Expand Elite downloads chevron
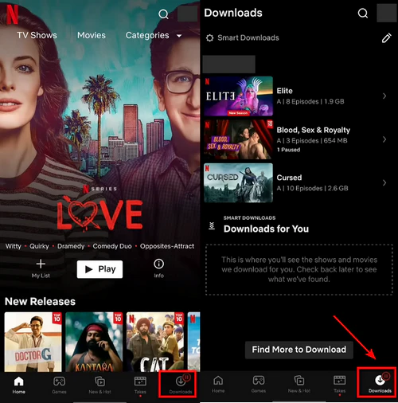Screen dimensions: 398x403 [384, 96]
